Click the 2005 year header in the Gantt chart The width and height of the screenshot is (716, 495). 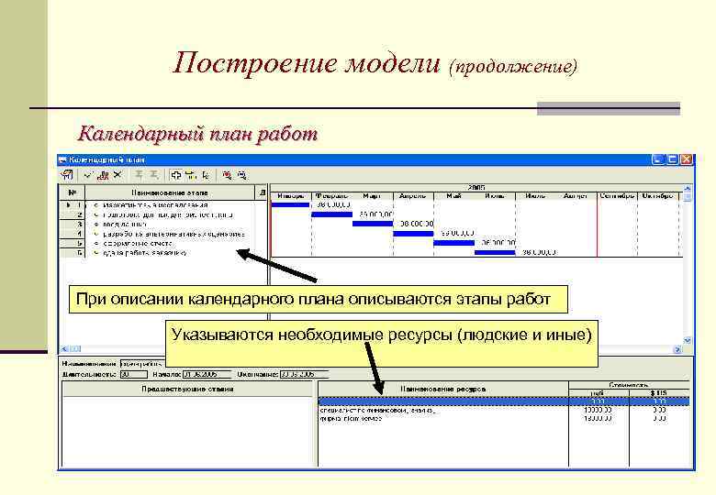(x=476, y=187)
